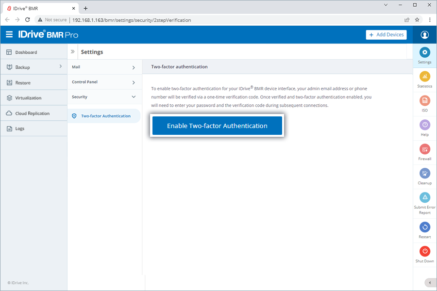This screenshot has height=291, width=437.
Task: Open the tab search dropdown arrow
Action: (x=386, y=5)
